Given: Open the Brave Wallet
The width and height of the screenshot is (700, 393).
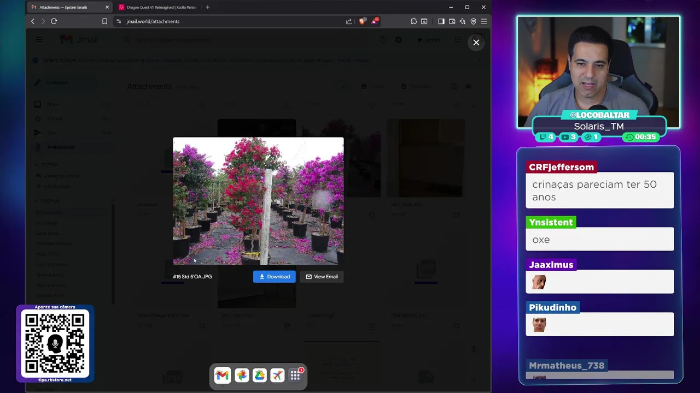Looking at the screenshot, I should coord(452,21).
